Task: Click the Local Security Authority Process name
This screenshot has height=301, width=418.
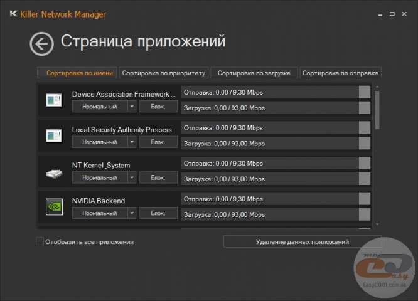Action: [x=122, y=130]
